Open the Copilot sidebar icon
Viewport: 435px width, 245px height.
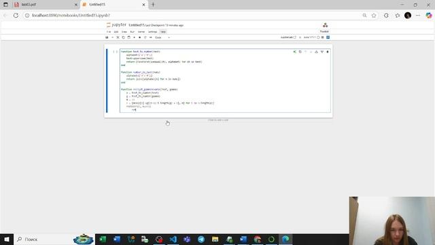[x=429, y=15]
